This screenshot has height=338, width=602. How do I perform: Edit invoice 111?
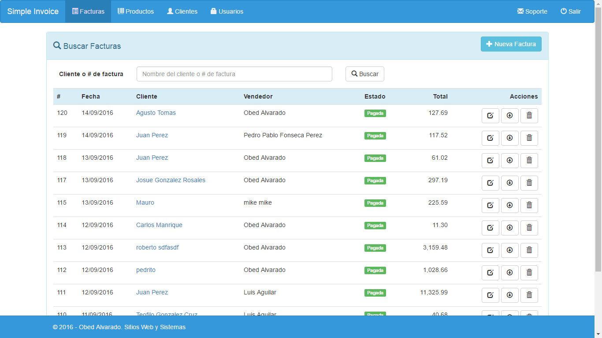click(490, 295)
